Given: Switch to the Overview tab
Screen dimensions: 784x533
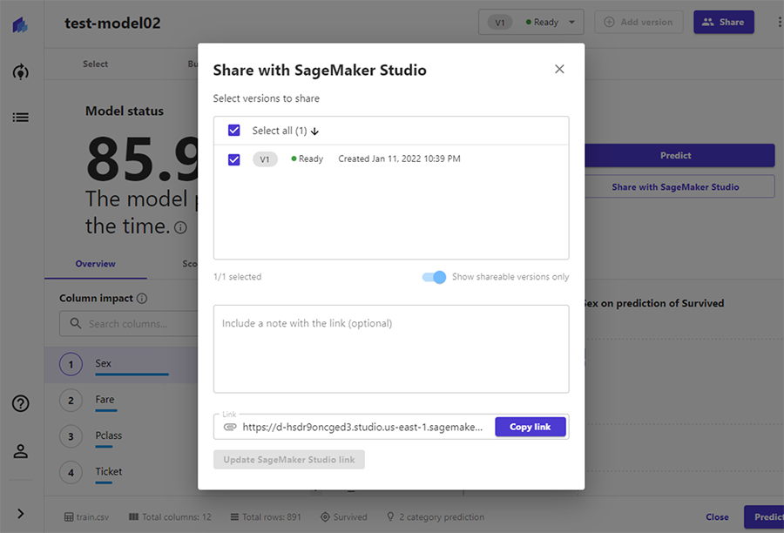Looking at the screenshot, I should pos(95,264).
